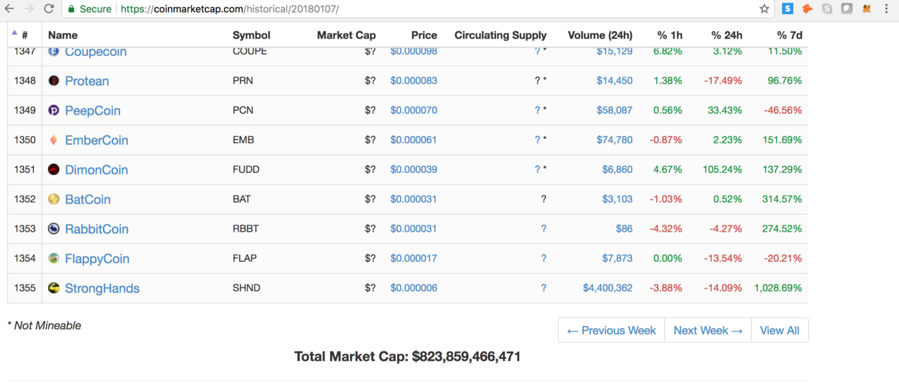Open the grey S circular extension
The height and width of the screenshot is (385, 899).
827,8
